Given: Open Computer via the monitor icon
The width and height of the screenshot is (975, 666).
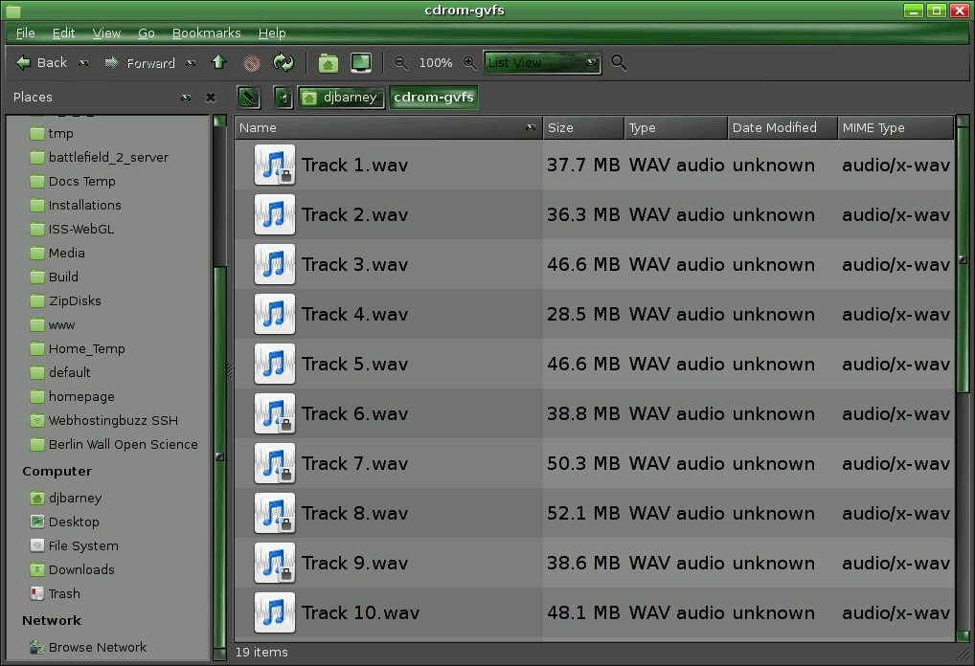Looking at the screenshot, I should click(x=361, y=63).
